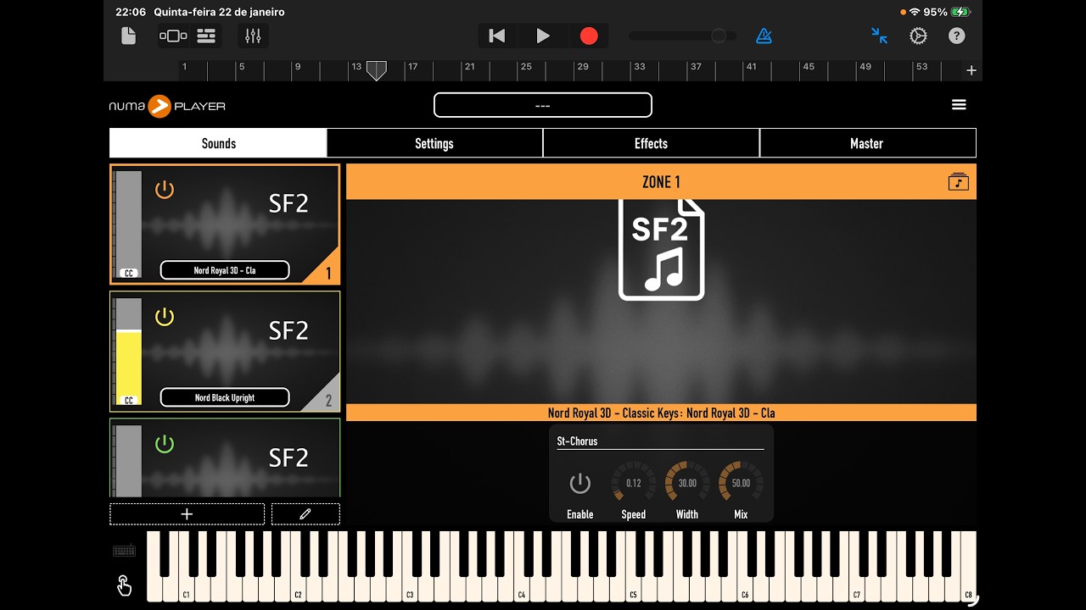Viewport: 1086px width, 610px height.
Task: Open the Numa Player hamburger menu
Action: tap(959, 105)
